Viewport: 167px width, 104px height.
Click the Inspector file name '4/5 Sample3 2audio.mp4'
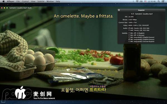click(142, 14)
